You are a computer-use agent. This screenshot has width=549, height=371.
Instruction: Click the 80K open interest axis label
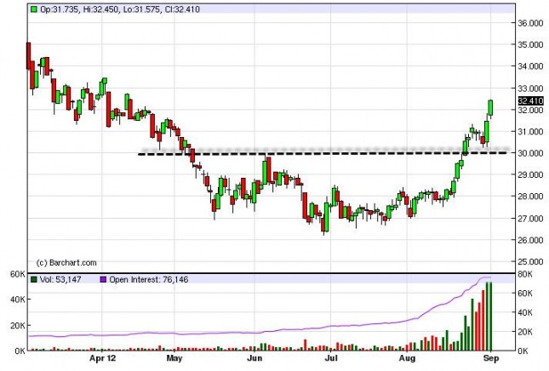coord(525,274)
